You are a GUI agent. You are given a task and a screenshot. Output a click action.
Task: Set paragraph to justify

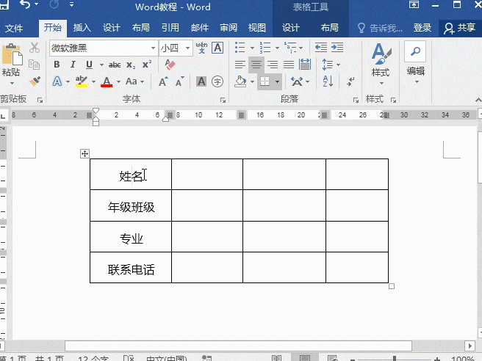288,65
